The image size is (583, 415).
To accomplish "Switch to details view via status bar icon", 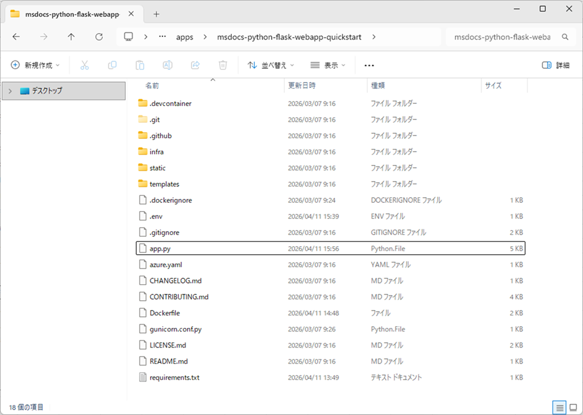I will [559, 408].
